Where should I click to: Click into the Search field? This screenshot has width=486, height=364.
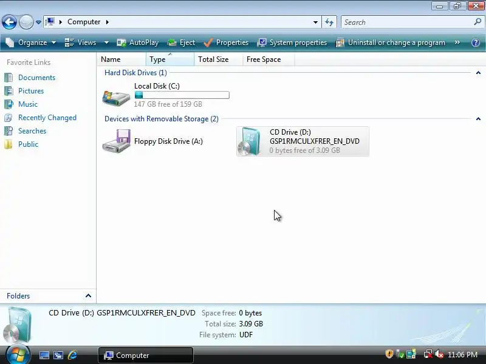pyautogui.click(x=407, y=22)
